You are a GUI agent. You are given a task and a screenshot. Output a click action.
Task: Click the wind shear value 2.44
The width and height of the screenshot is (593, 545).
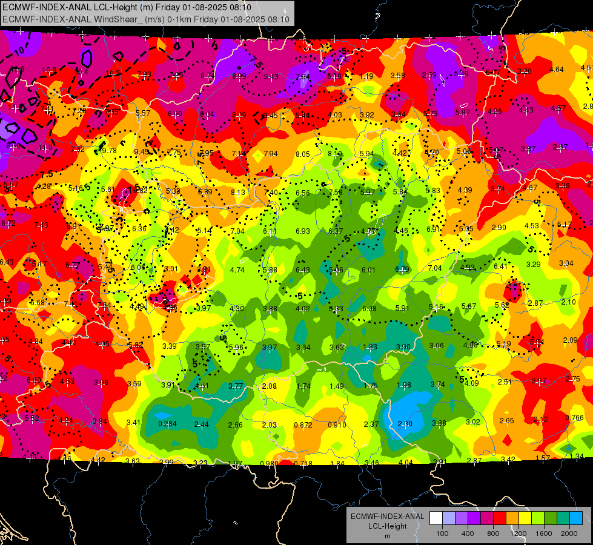pos(201,424)
